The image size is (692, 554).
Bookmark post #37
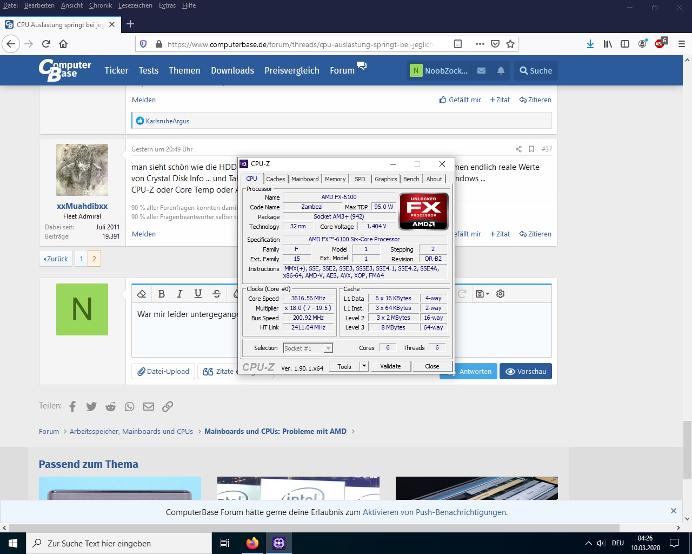coord(531,149)
